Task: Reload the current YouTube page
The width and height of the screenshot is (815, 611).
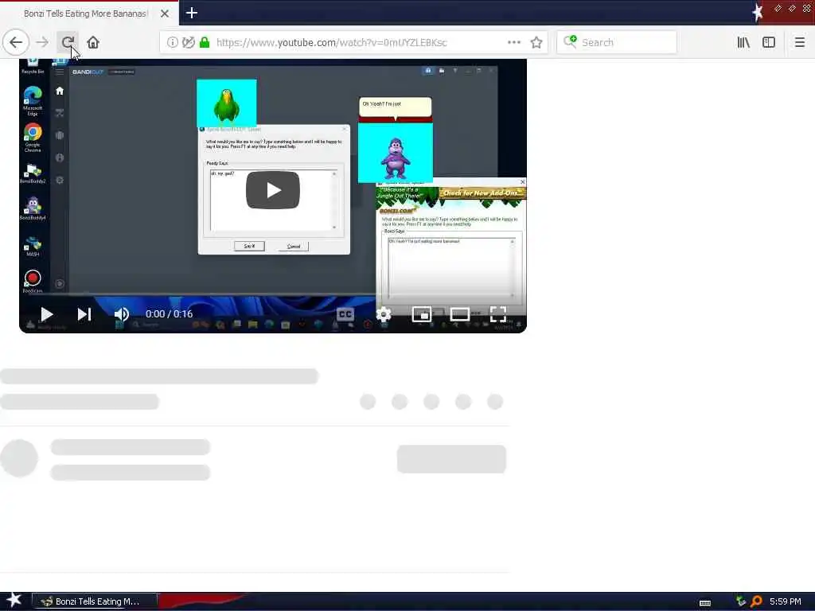Action: pyautogui.click(x=68, y=42)
